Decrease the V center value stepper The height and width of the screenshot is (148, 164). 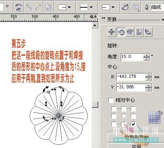(149, 90)
